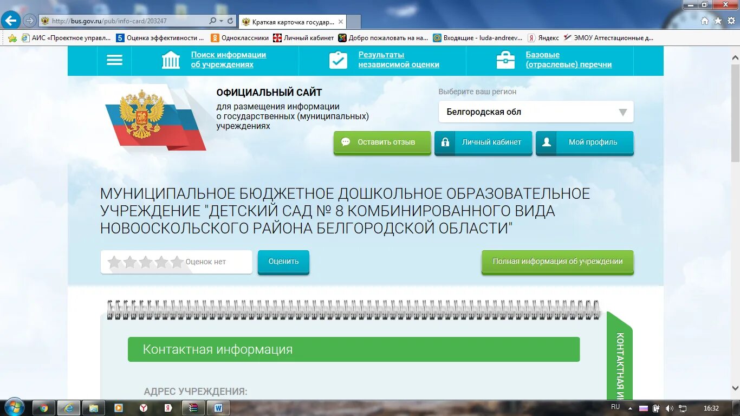Screen dimensions: 740x416
Task: Click the browser forward arrow
Action: click(29, 21)
